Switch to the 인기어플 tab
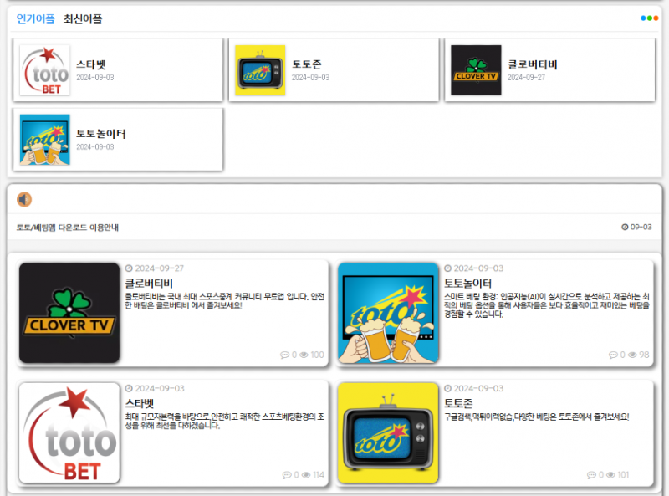This screenshot has height=496, width=669. [35, 18]
